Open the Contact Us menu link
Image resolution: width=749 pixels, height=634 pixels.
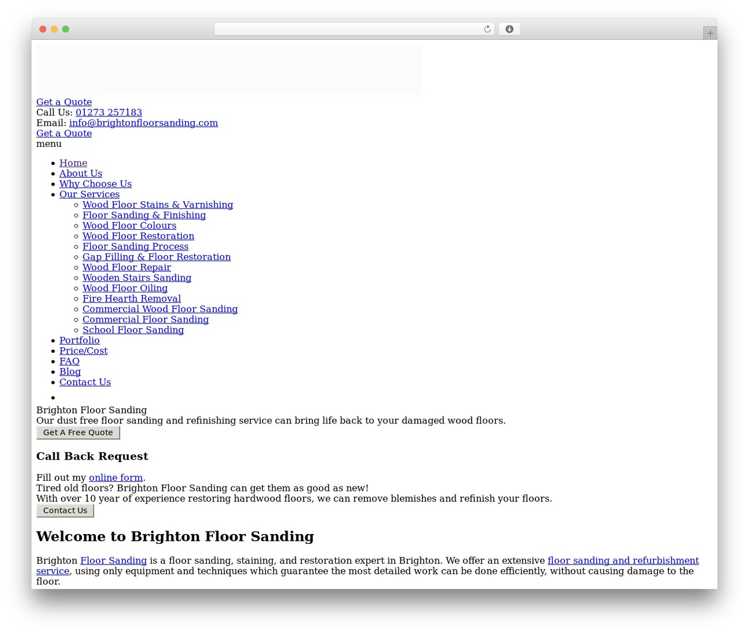tap(85, 383)
